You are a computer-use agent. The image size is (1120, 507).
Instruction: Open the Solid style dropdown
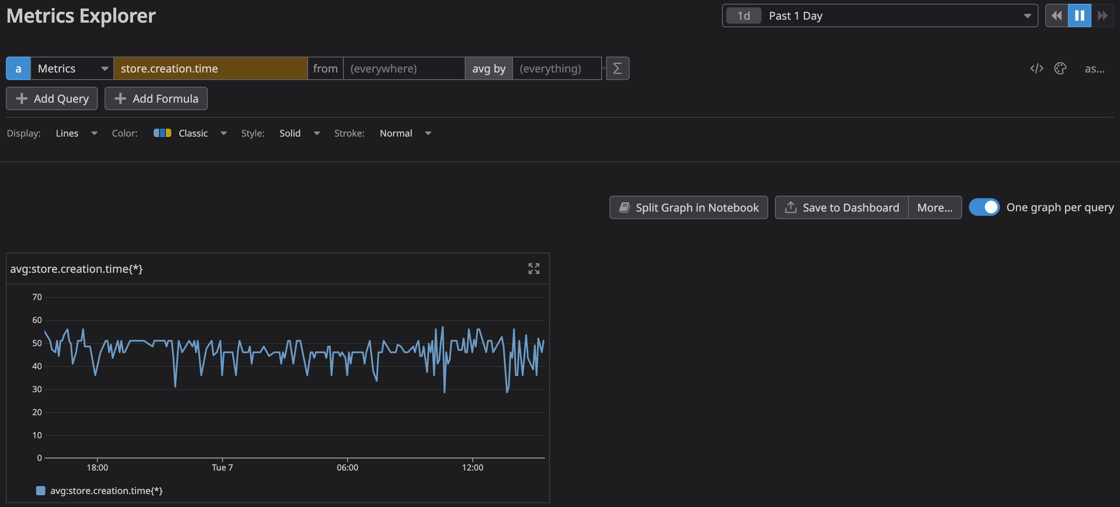[x=299, y=133]
